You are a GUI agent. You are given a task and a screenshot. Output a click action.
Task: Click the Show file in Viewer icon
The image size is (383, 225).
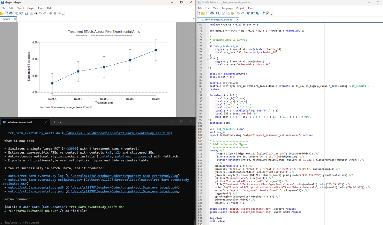tap(263, 13)
